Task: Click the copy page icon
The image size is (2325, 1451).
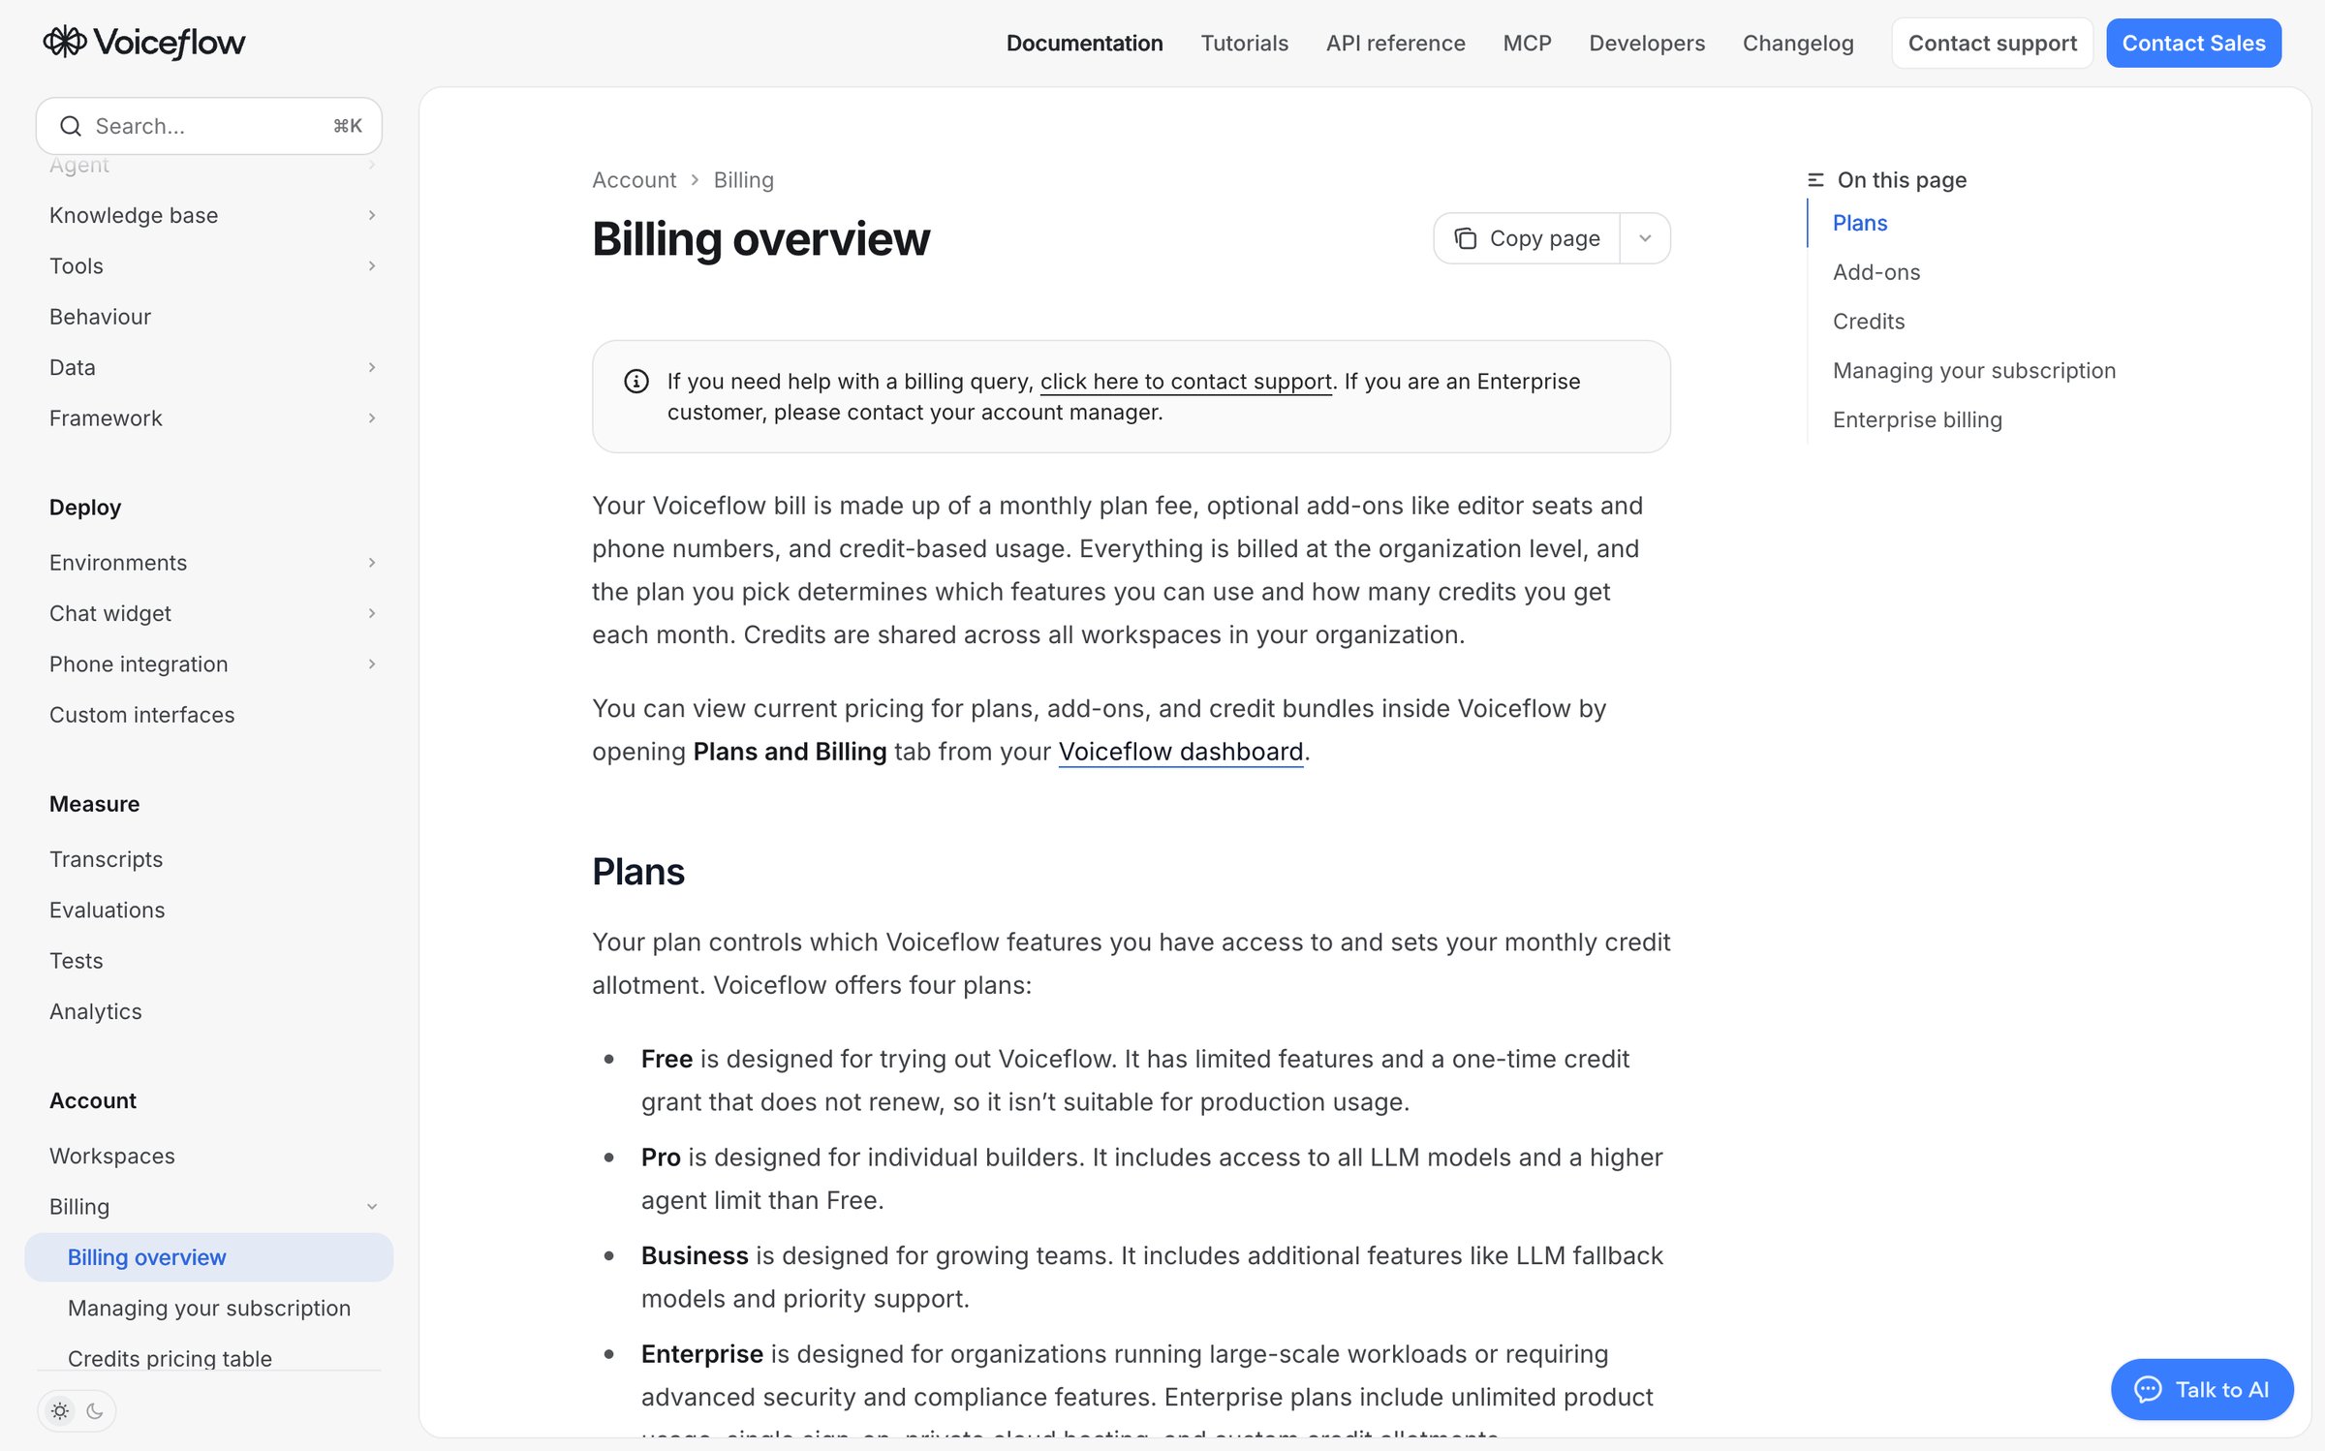Action: 1466,238
